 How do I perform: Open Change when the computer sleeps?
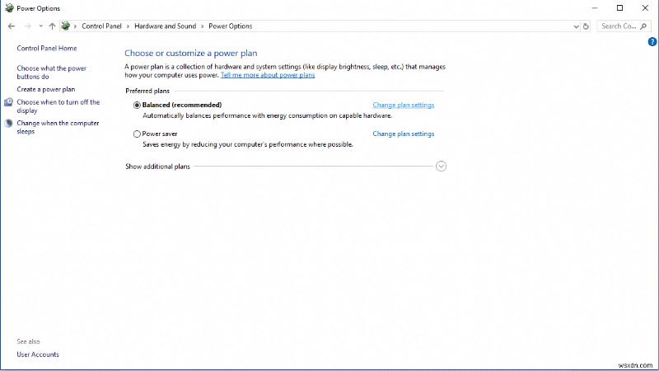click(58, 127)
